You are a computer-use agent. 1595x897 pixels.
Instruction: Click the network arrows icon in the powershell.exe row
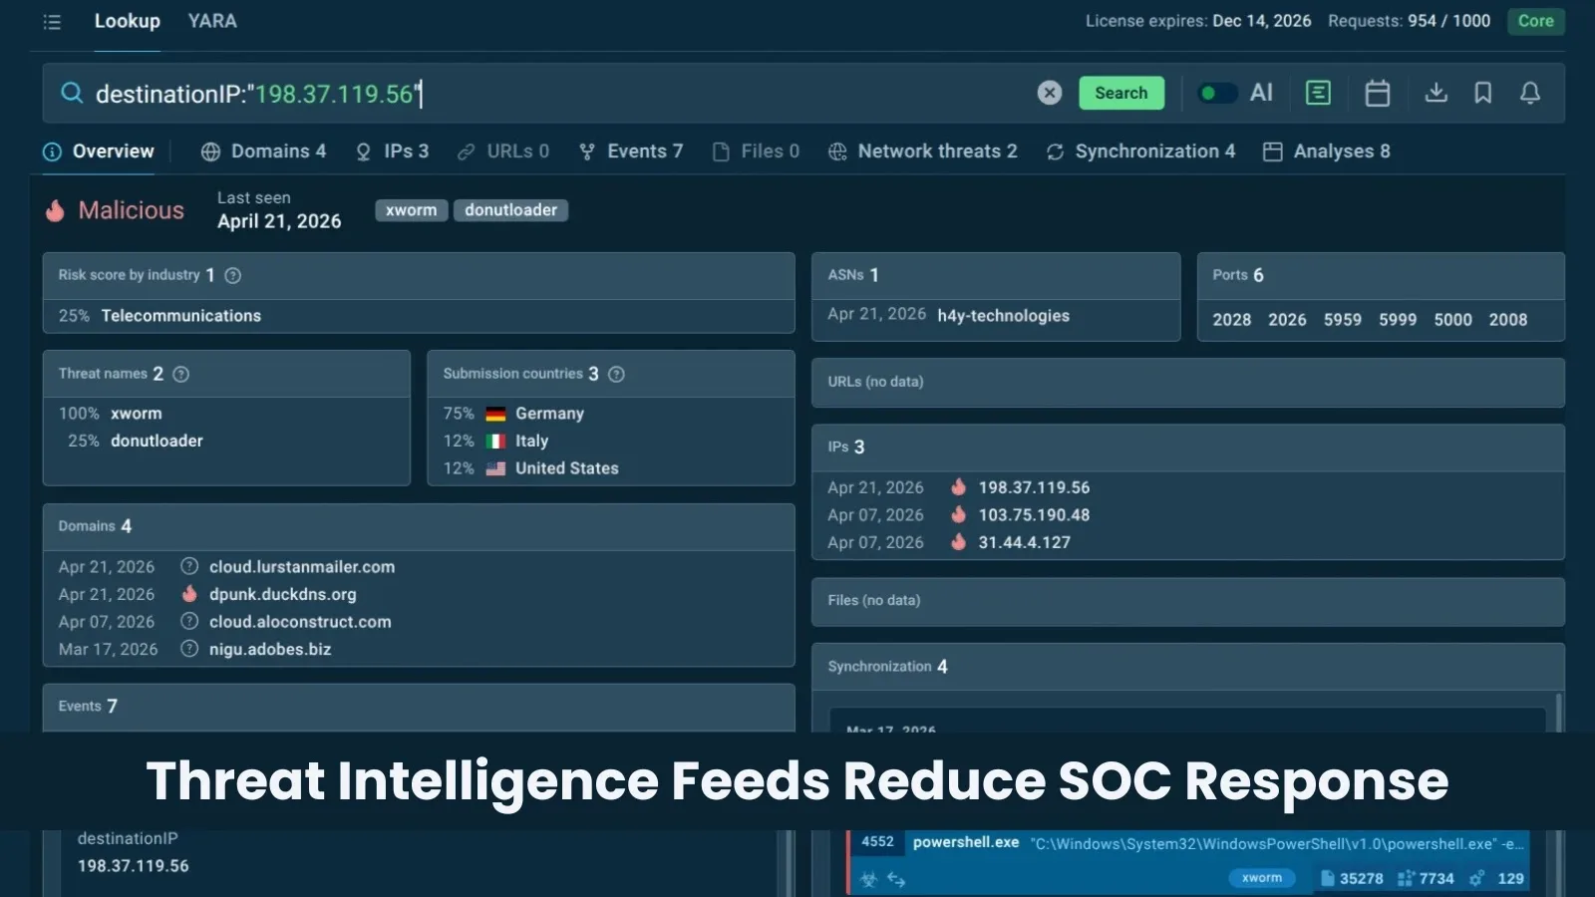[x=896, y=879]
